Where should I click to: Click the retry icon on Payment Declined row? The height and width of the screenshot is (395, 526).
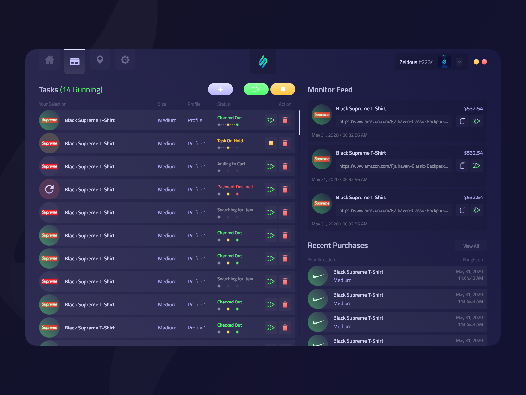[x=49, y=189]
